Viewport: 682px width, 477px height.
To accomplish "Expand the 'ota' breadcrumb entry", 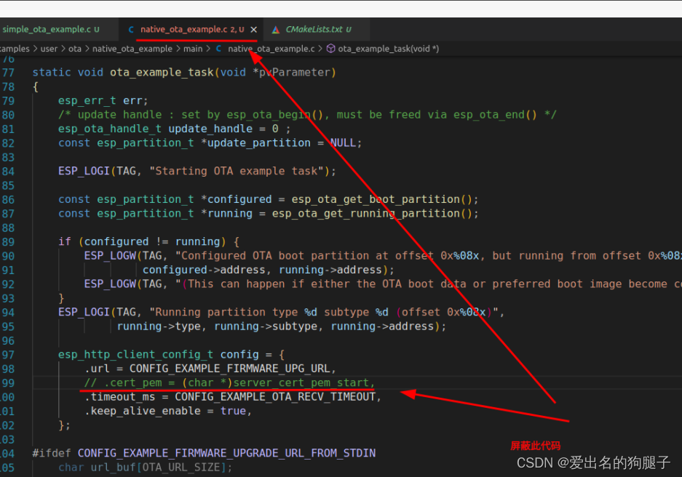I will (x=75, y=48).
